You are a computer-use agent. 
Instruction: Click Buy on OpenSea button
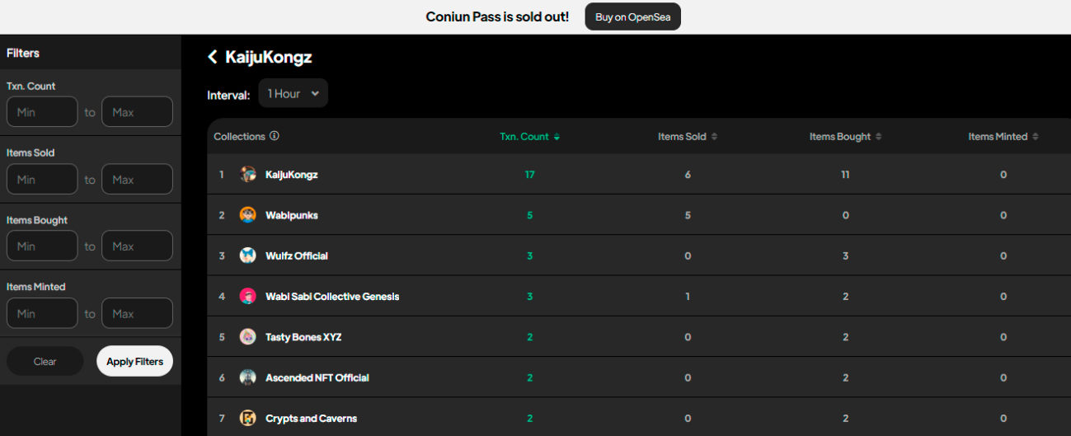coord(632,16)
